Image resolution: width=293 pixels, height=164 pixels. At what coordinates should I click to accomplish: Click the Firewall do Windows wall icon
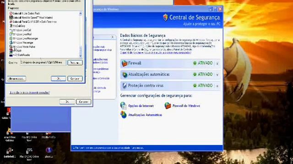(x=168, y=106)
